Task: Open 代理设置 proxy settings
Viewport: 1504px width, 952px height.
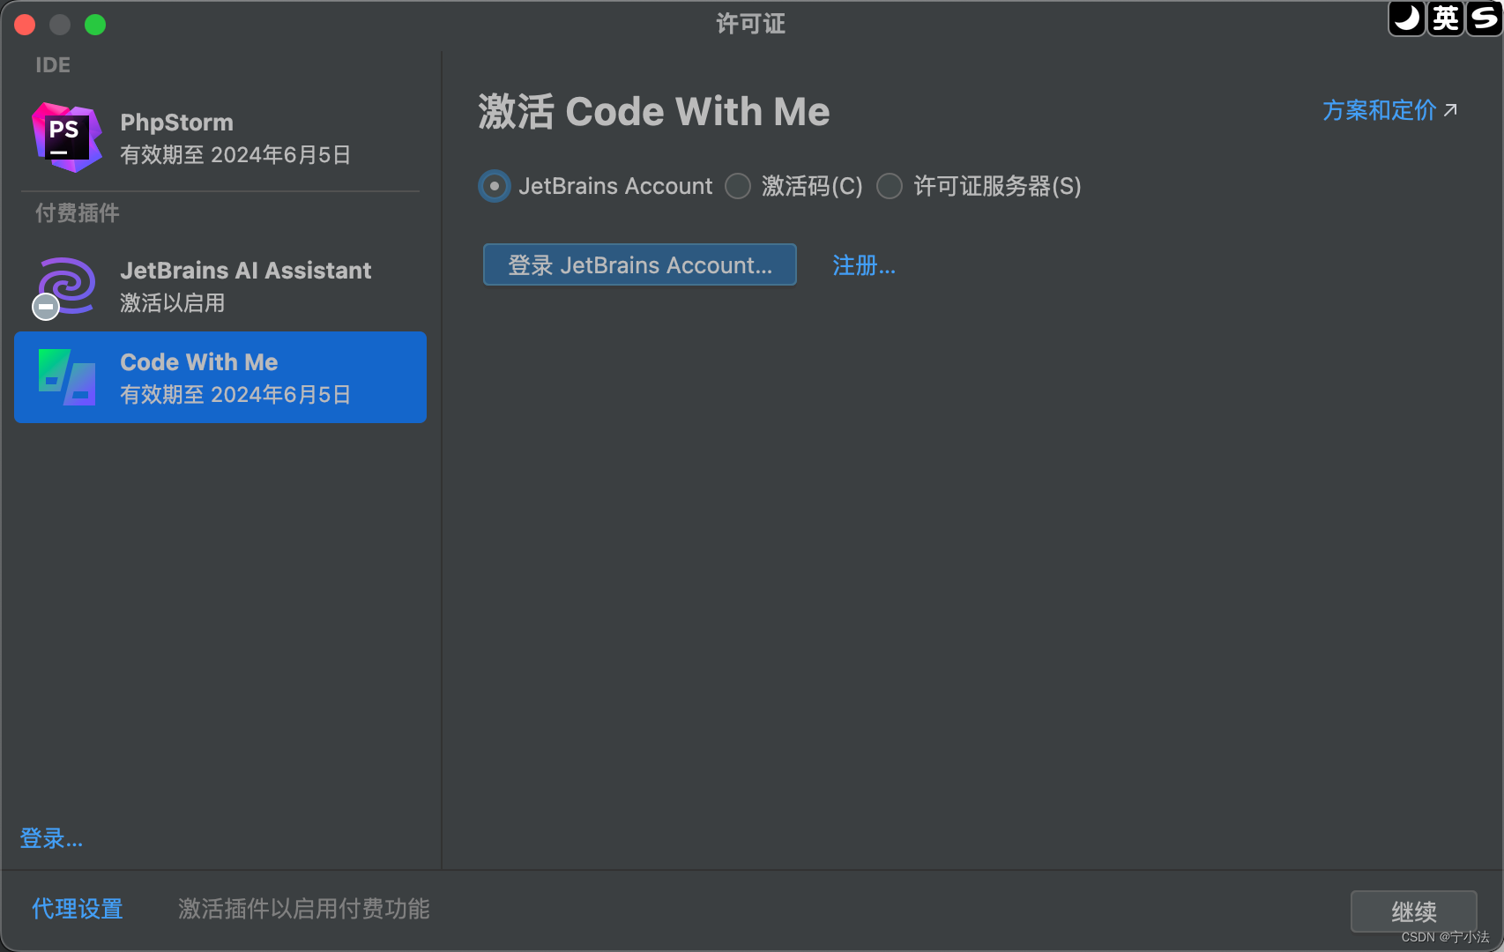Action: 77,909
